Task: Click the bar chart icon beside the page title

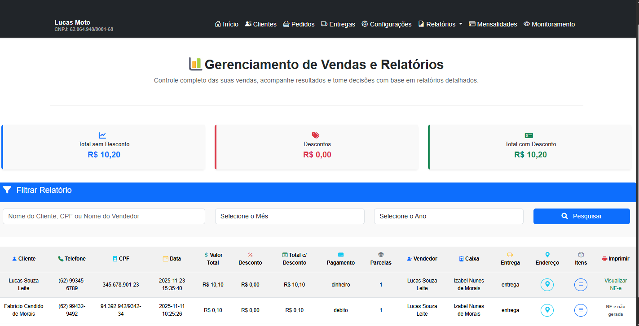Action: click(x=195, y=64)
